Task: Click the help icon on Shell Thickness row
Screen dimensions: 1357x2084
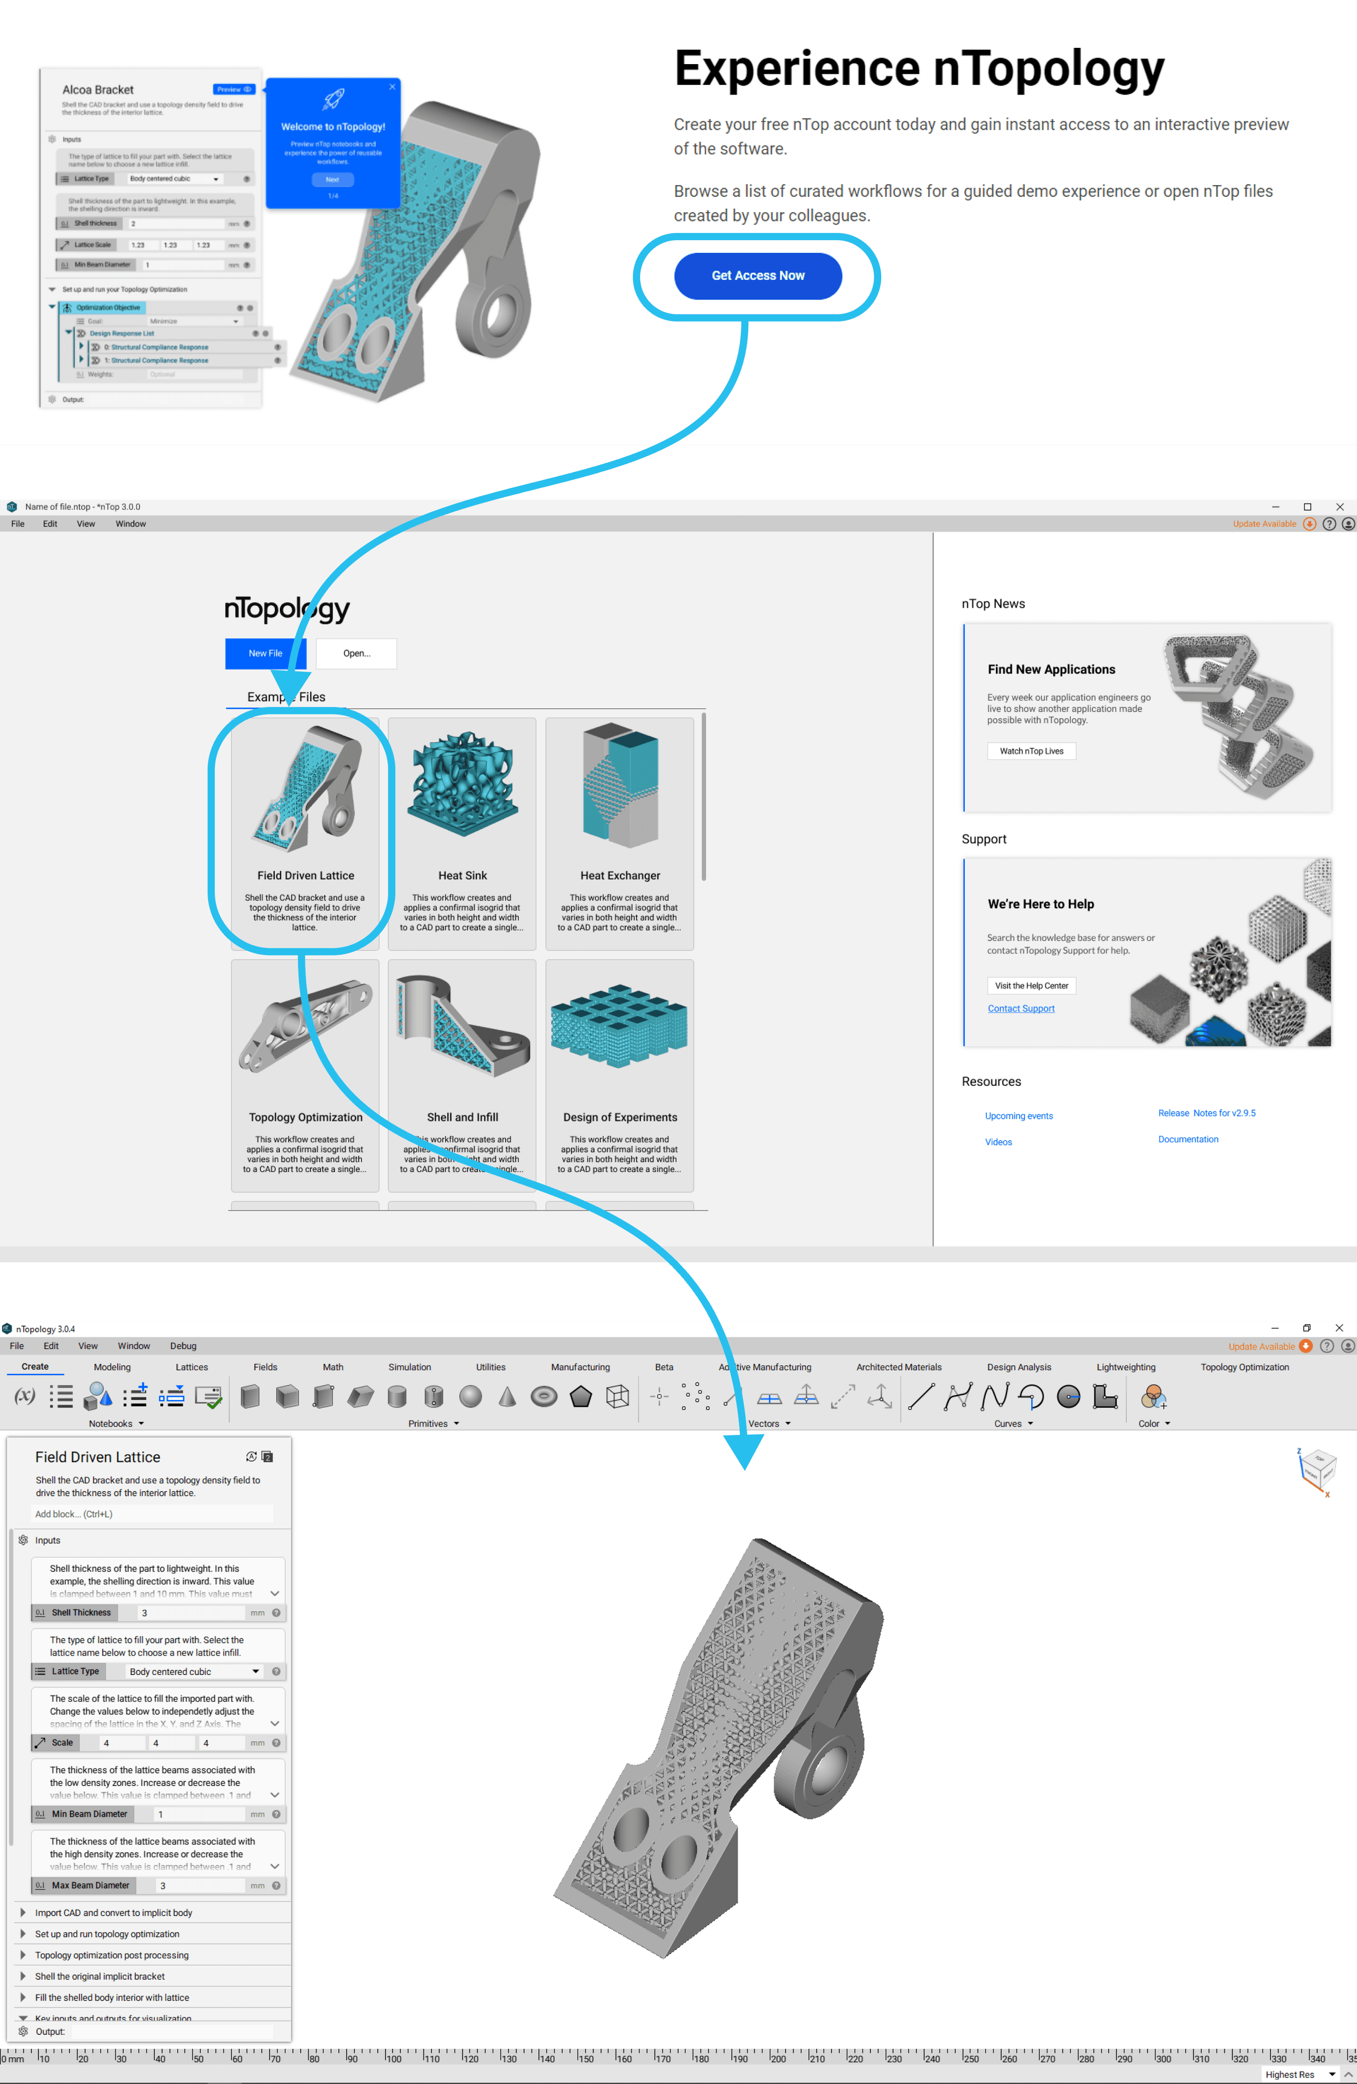Action: point(276,1612)
